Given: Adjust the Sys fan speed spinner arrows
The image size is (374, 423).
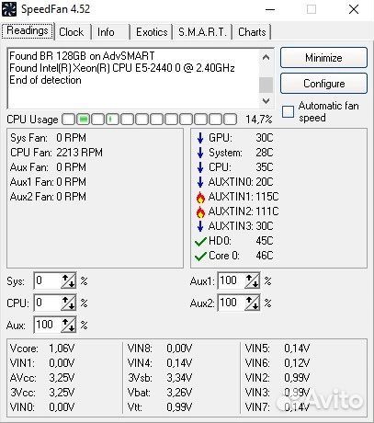Looking at the screenshot, I should pos(68,280).
